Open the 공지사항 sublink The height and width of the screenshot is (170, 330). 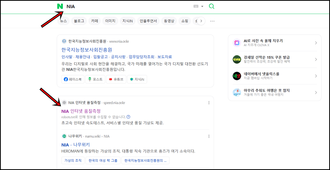point(118,57)
